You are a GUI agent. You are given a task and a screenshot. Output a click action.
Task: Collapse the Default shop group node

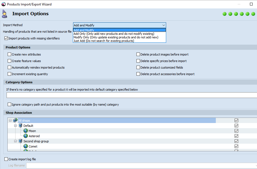[x=15, y=126]
